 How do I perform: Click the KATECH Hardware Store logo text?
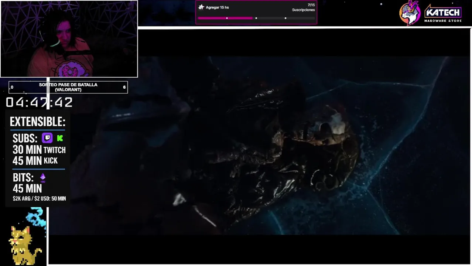pos(443,14)
